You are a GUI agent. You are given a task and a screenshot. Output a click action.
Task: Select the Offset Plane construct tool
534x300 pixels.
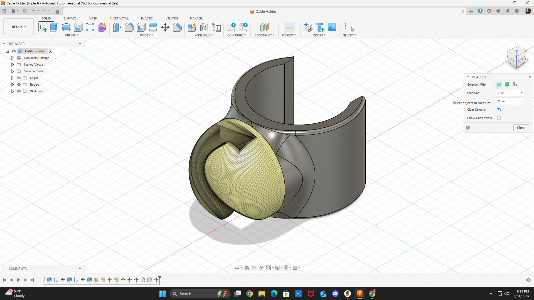point(264,27)
